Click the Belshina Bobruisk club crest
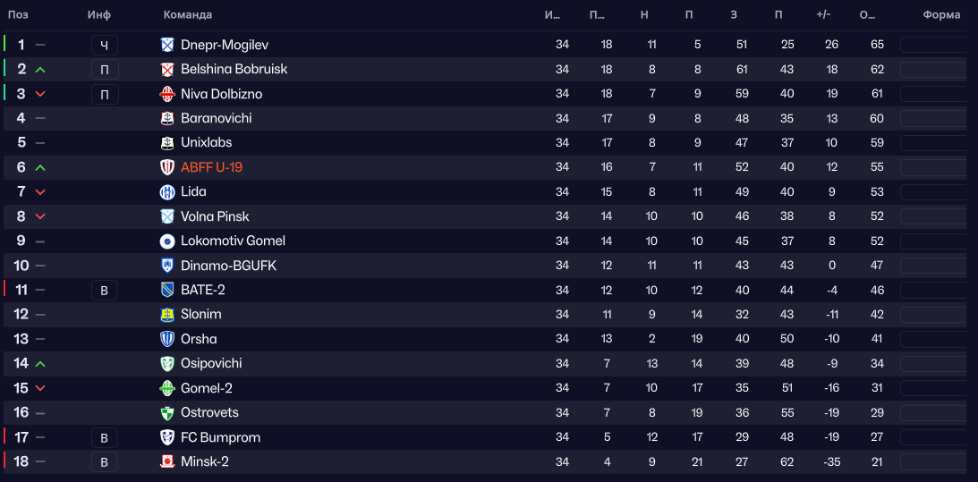This screenshot has width=978, height=482. [166, 70]
